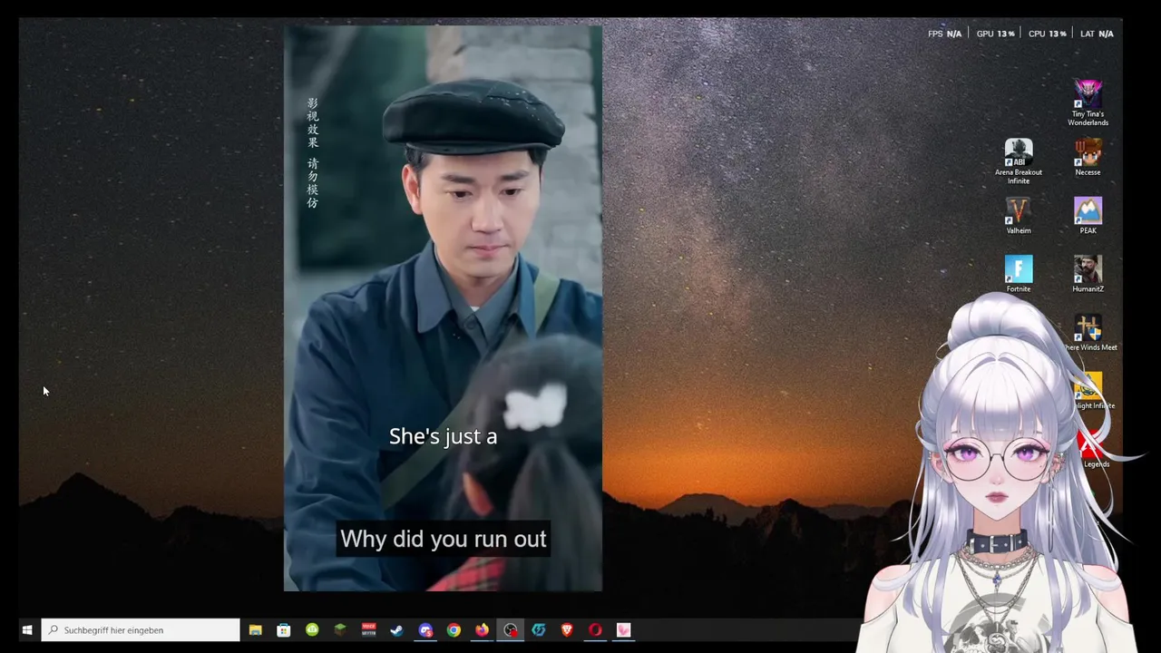This screenshot has width=1161, height=653.
Task: Click the 'Suchbegriff hier eingeben' search box
Action: 141,629
